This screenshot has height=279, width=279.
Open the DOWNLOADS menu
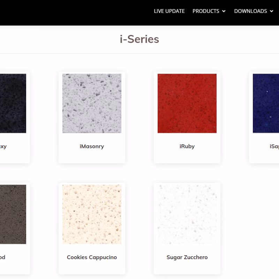250,11
